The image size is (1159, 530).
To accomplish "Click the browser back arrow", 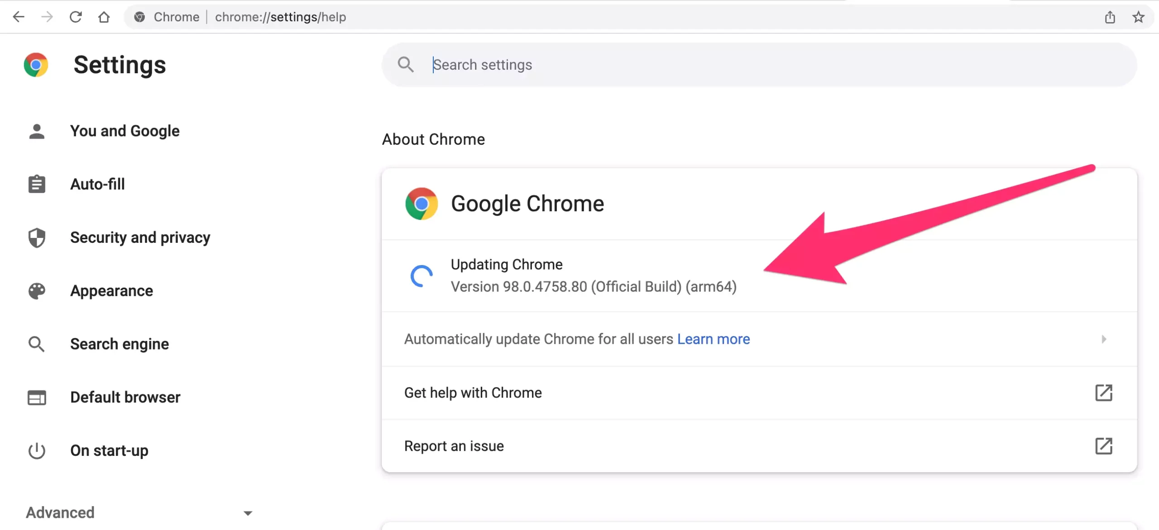I will [x=19, y=17].
